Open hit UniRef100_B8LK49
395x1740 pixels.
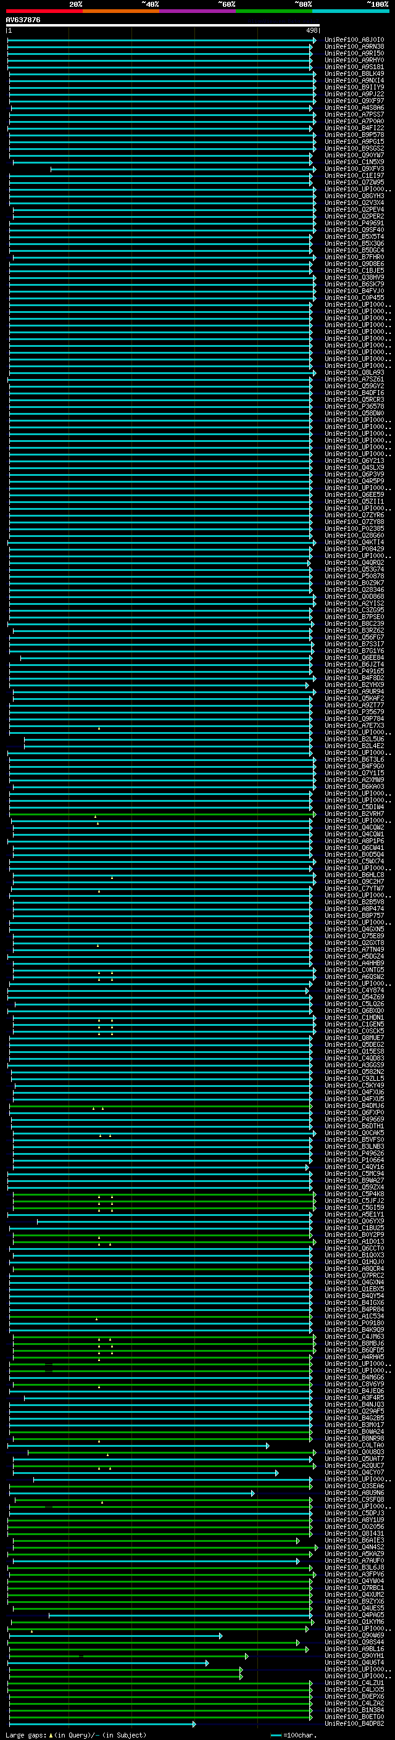(x=354, y=73)
